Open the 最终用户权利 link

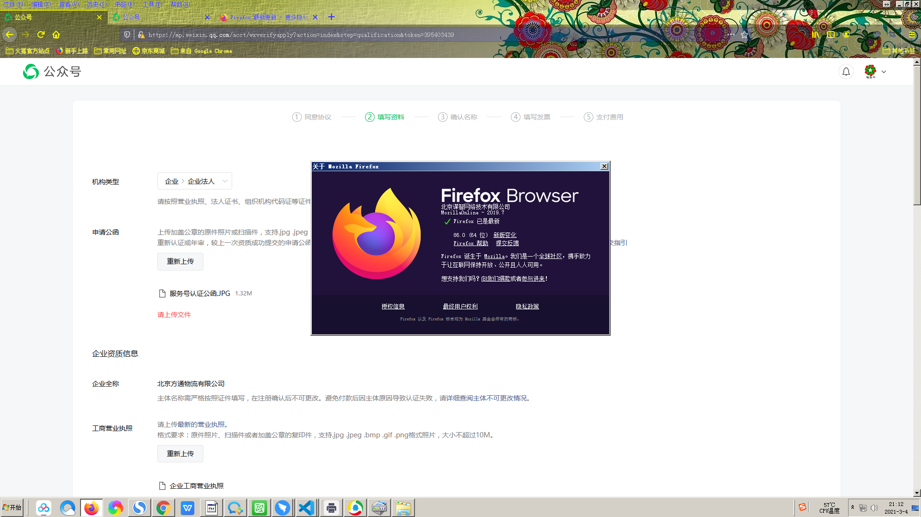coord(460,306)
